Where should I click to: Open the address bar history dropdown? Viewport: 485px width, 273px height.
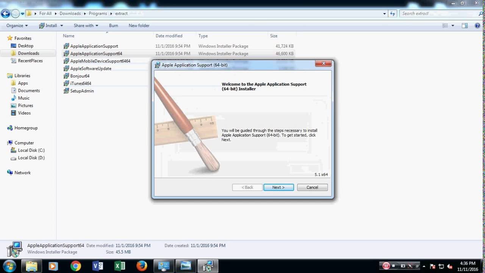pyautogui.click(x=385, y=13)
